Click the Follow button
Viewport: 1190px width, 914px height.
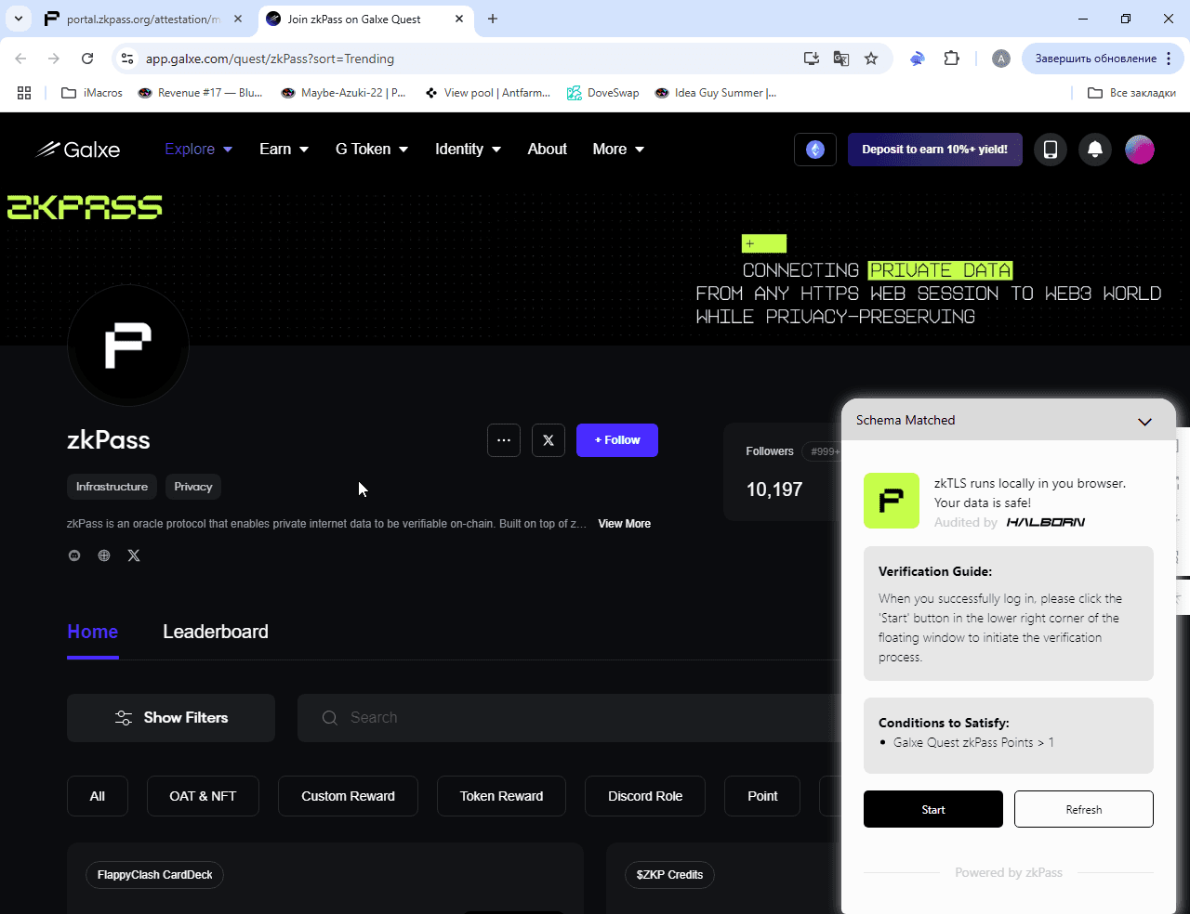[x=617, y=440]
